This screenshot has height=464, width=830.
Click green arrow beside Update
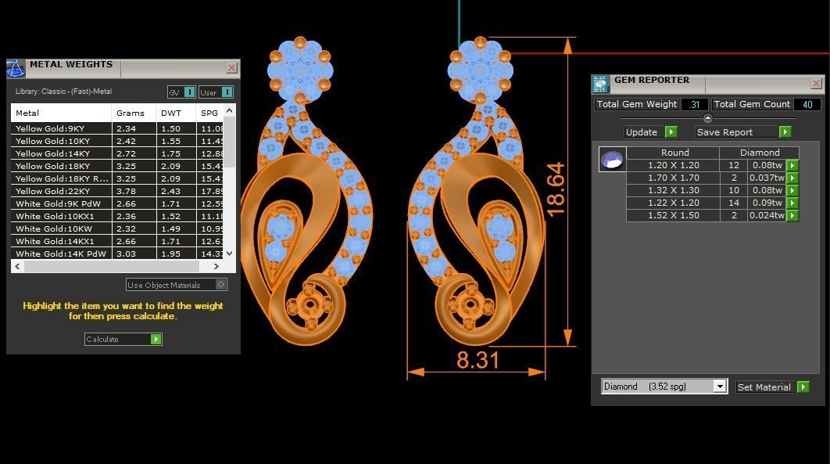point(671,132)
